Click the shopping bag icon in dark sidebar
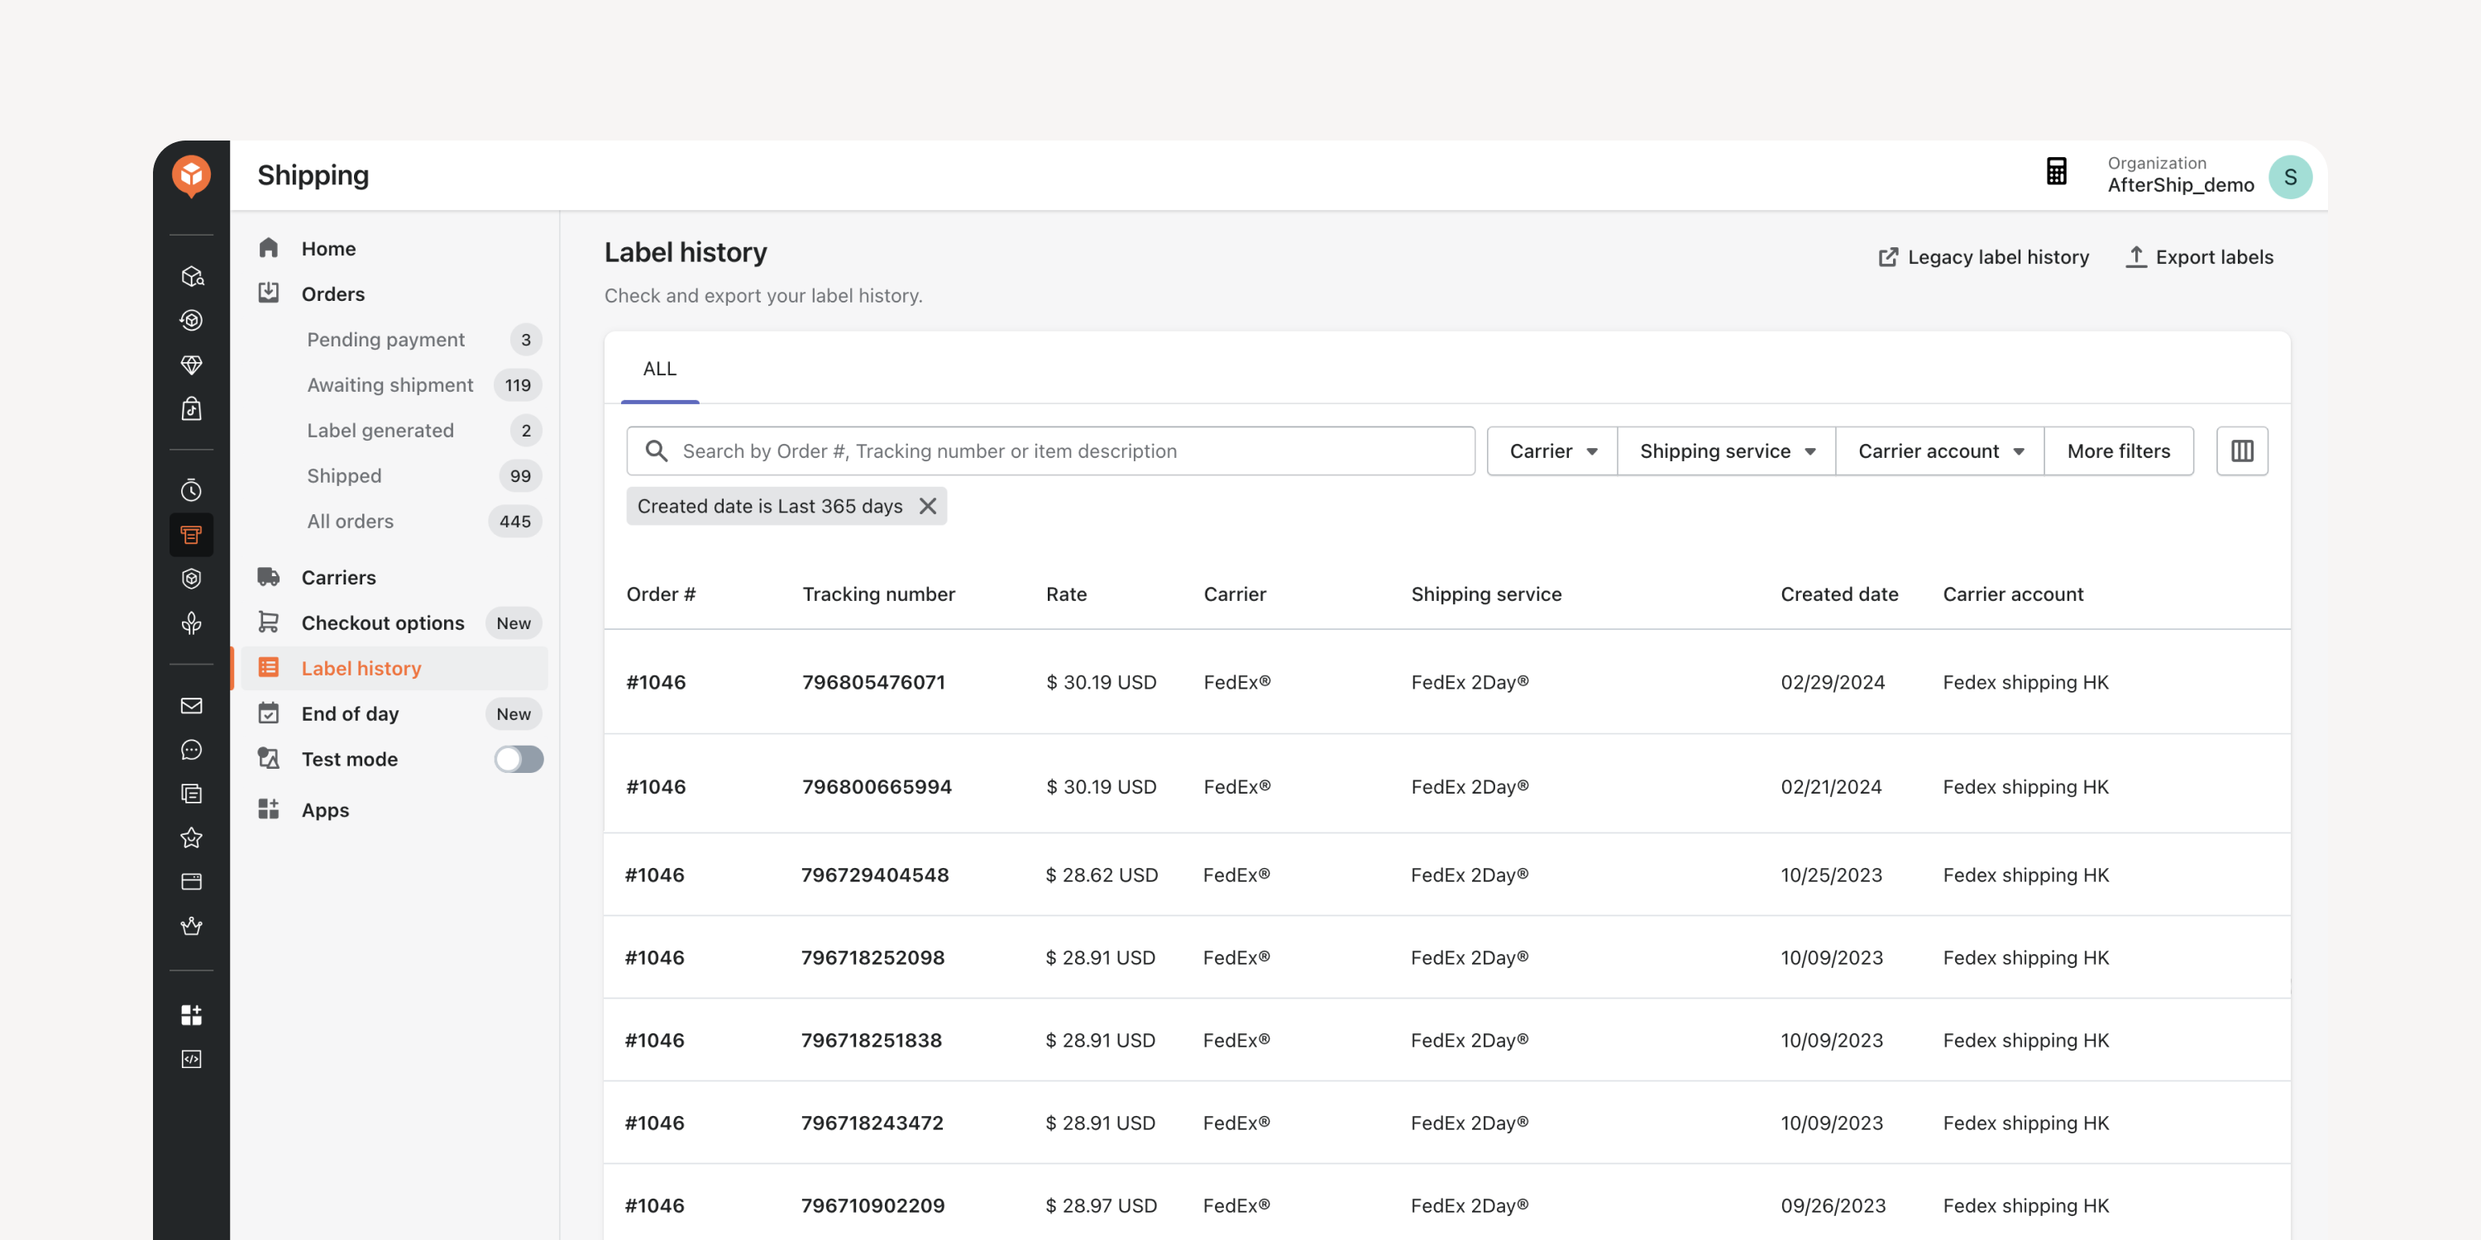This screenshot has width=2481, height=1240. pyautogui.click(x=191, y=409)
